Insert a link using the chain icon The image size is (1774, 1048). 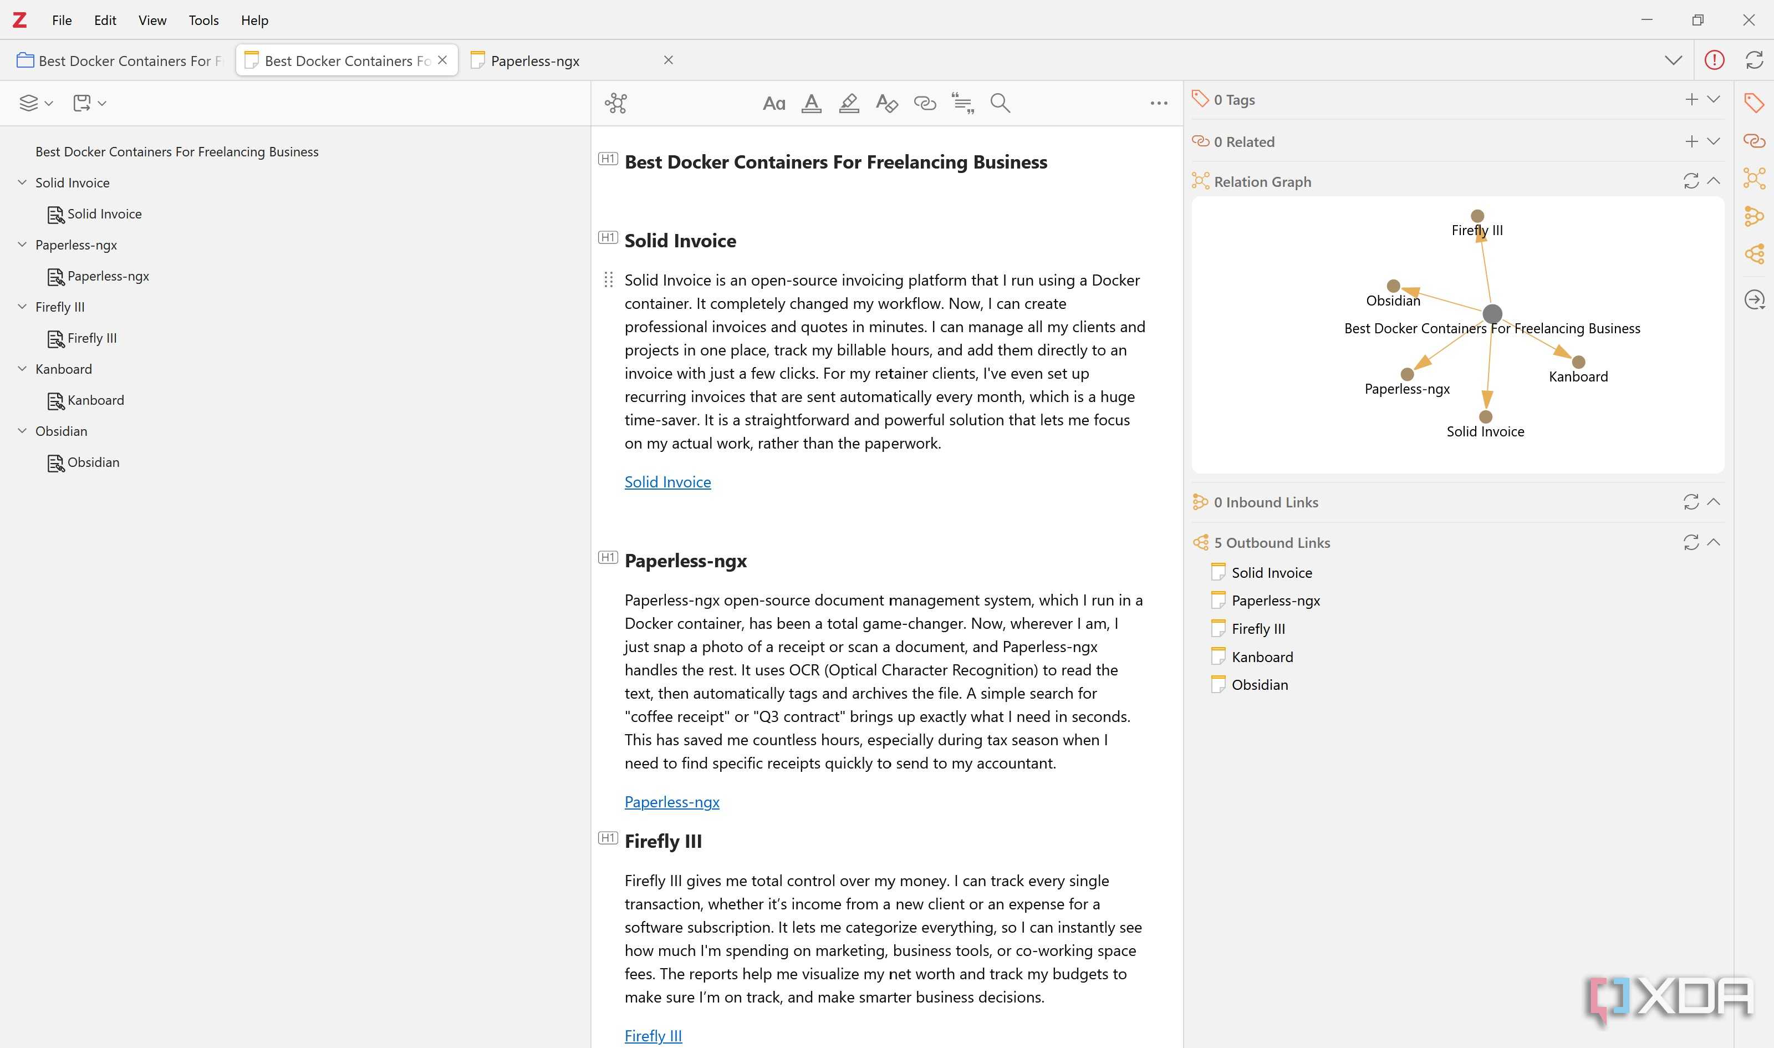tap(925, 103)
